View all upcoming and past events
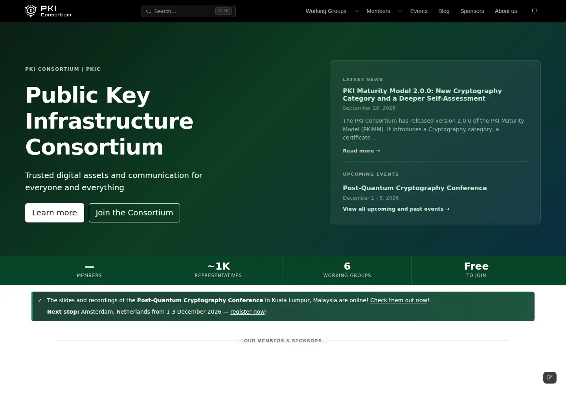Image resolution: width=566 pixels, height=393 pixels. (396, 209)
